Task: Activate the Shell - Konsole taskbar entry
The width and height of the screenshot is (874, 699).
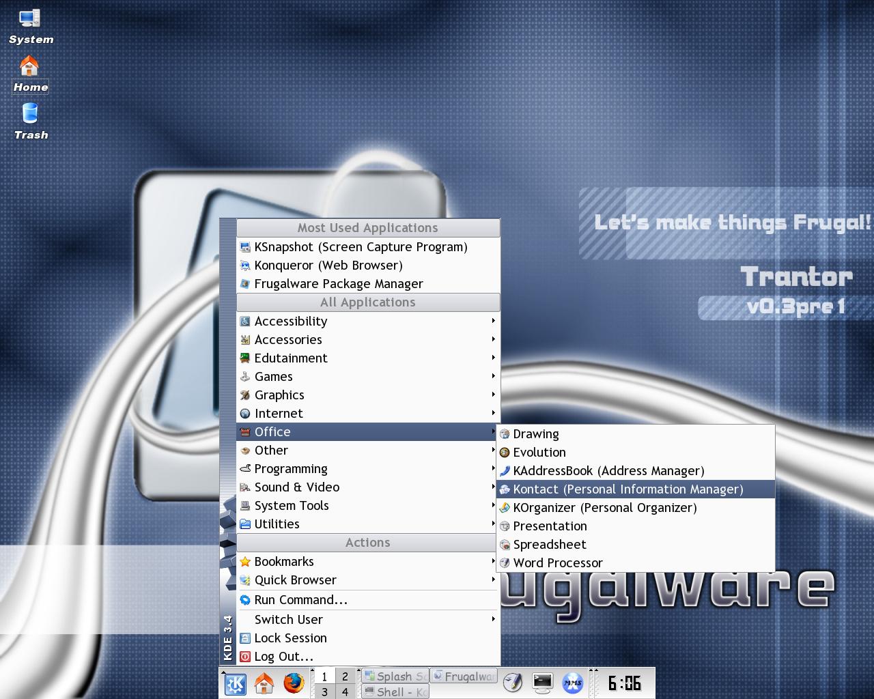Action: click(x=395, y=691)
